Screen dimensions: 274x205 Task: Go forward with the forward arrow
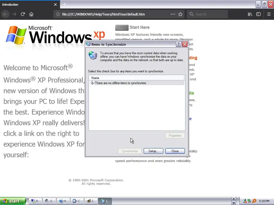click(14, 14)
